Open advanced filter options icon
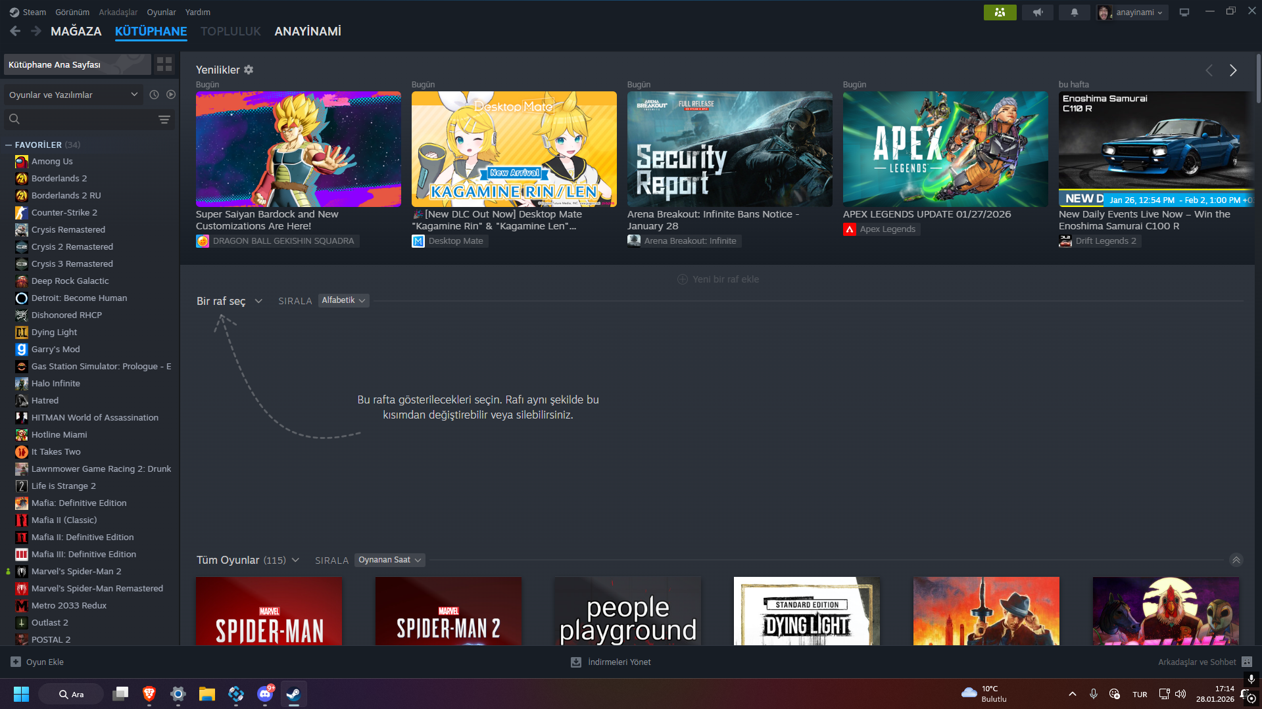The image size is (1262, 709). pos(164,120)
